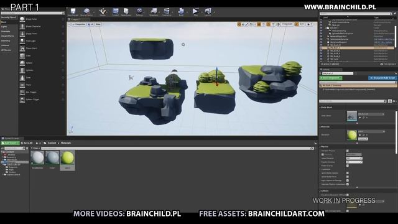Select the Box Trigger placement icon
The image size is (398, 224).
[x=22, y=92]
